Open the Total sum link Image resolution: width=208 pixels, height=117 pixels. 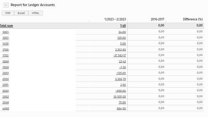click(x=6, y=26)
